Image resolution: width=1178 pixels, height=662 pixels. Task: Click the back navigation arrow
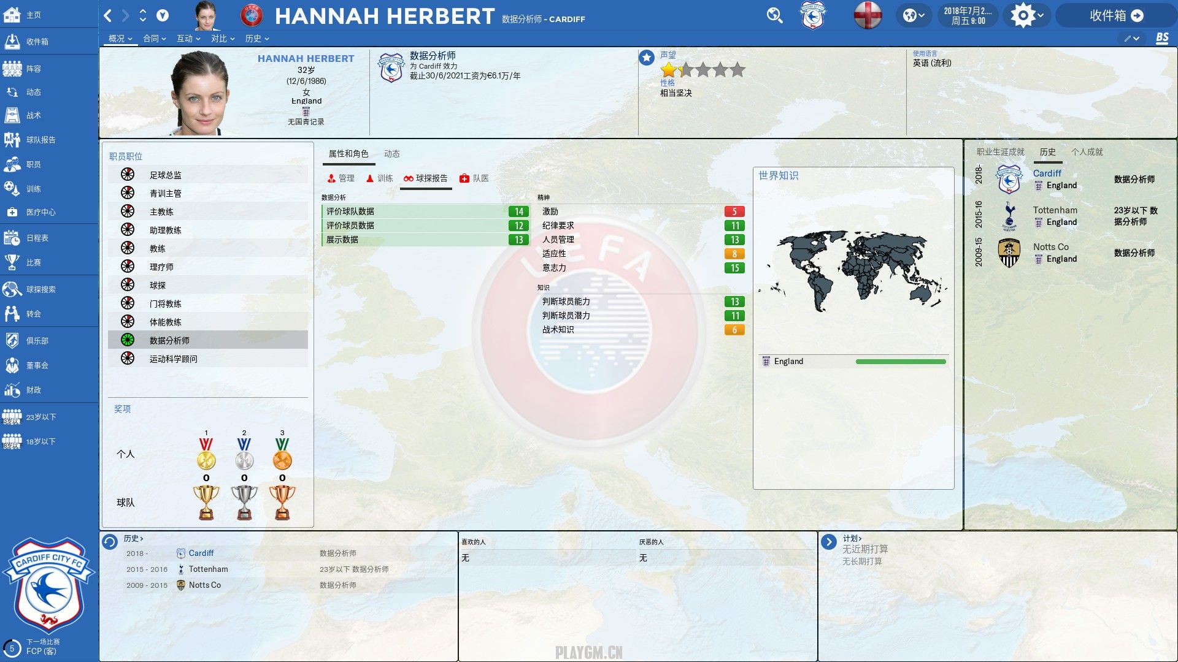108,15
